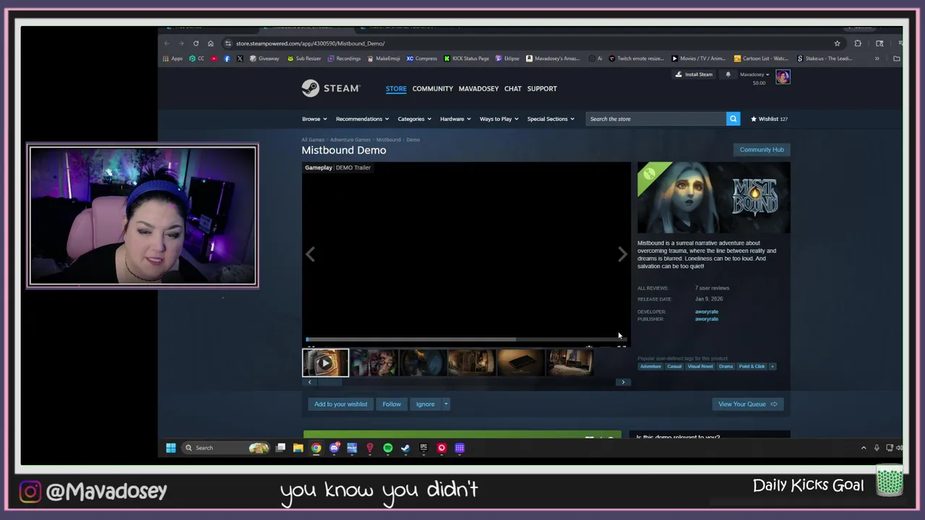This screenshot has width=925, height=520.
Task: Bookmark this page with the star icon
Action: pyautogui.click(x=837, y=43)
